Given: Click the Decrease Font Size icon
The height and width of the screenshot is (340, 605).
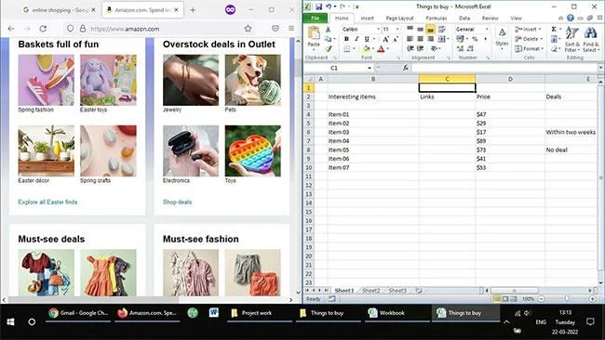Looking at the screenshot, I should [396, 39].
